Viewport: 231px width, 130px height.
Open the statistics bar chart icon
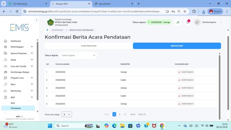tap(178, 22)
